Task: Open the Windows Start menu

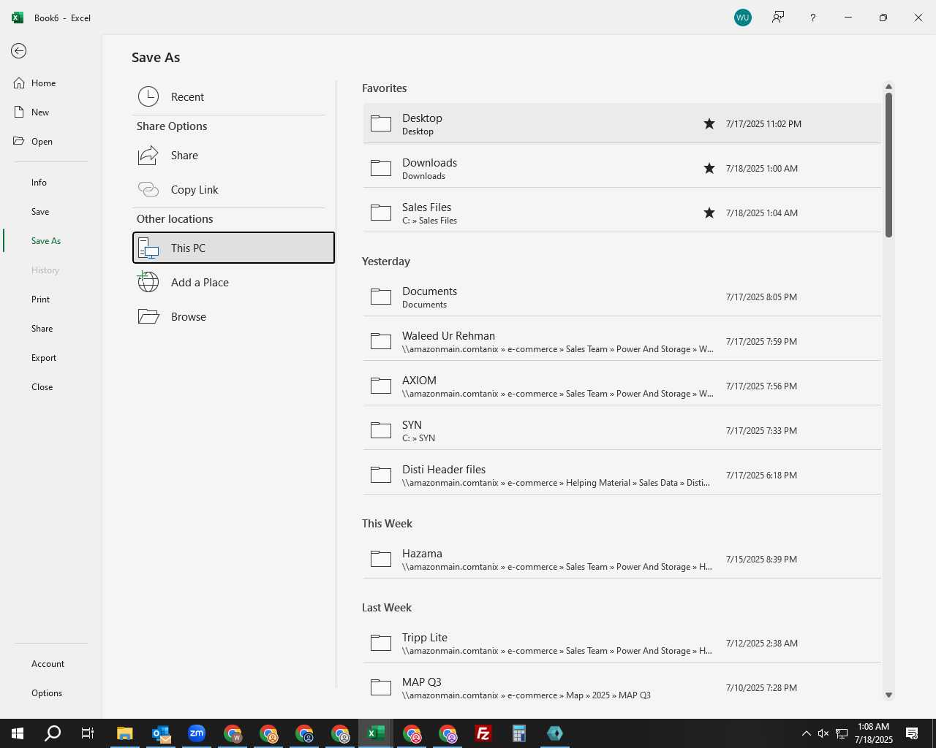Action: (18, 733)
